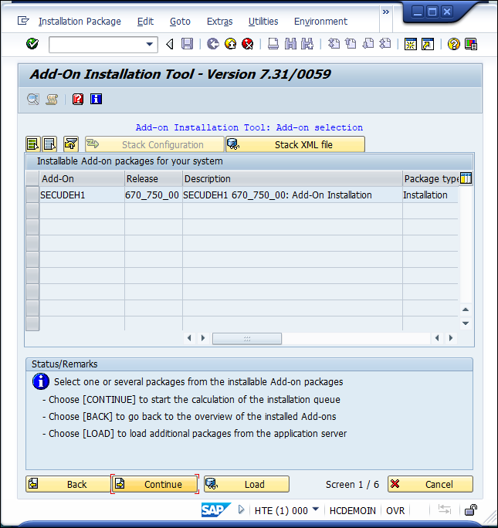Click the red Cancel X toolbar icon
Viewport: 498px width, 528px height.
click(x=248, y=44)
